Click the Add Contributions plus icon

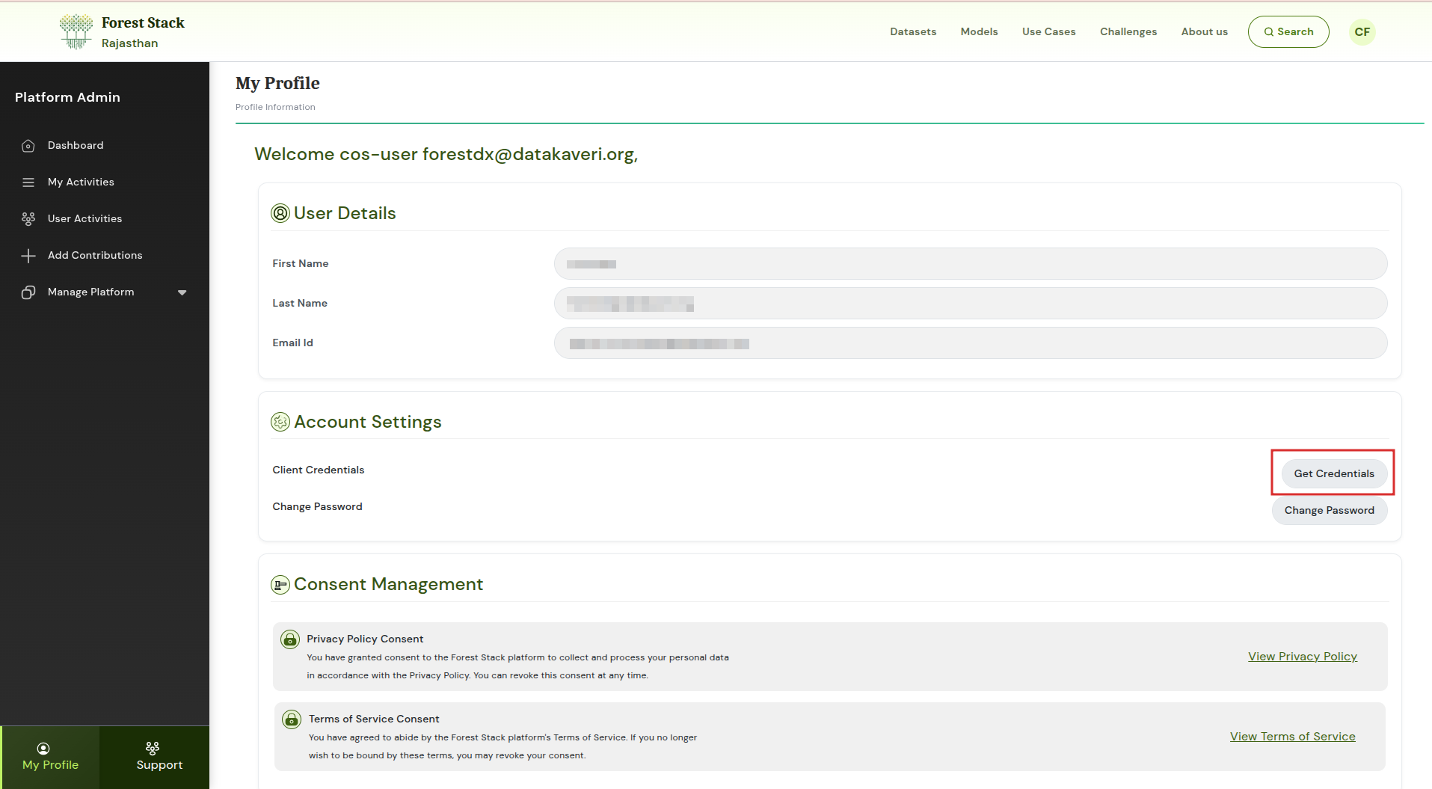(28, 256)
